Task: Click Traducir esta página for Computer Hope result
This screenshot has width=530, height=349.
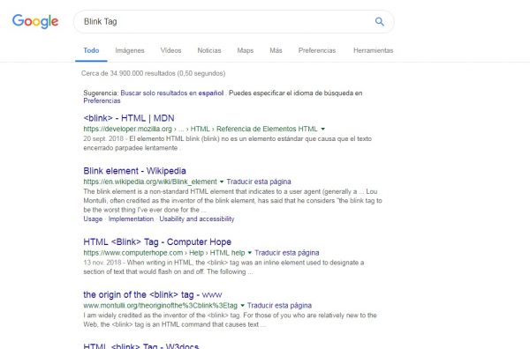Action: (286, 253)
